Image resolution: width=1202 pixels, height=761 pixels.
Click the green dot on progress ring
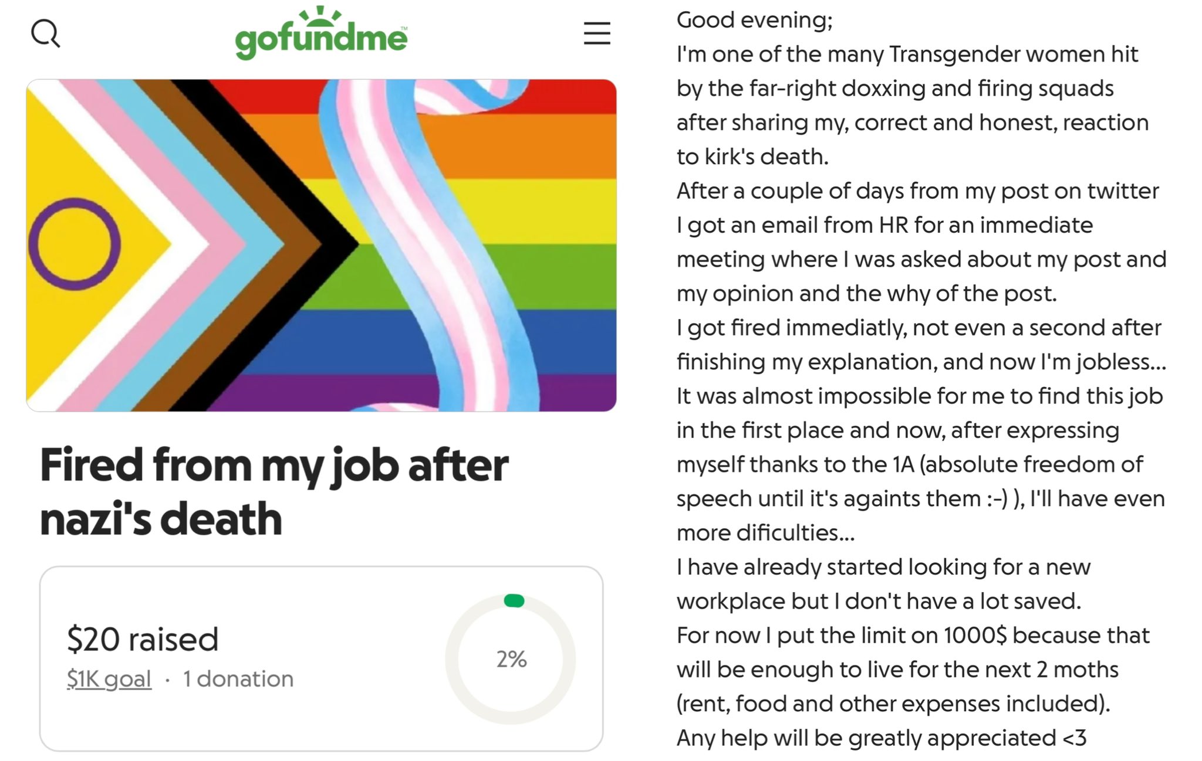click(514, 601)
